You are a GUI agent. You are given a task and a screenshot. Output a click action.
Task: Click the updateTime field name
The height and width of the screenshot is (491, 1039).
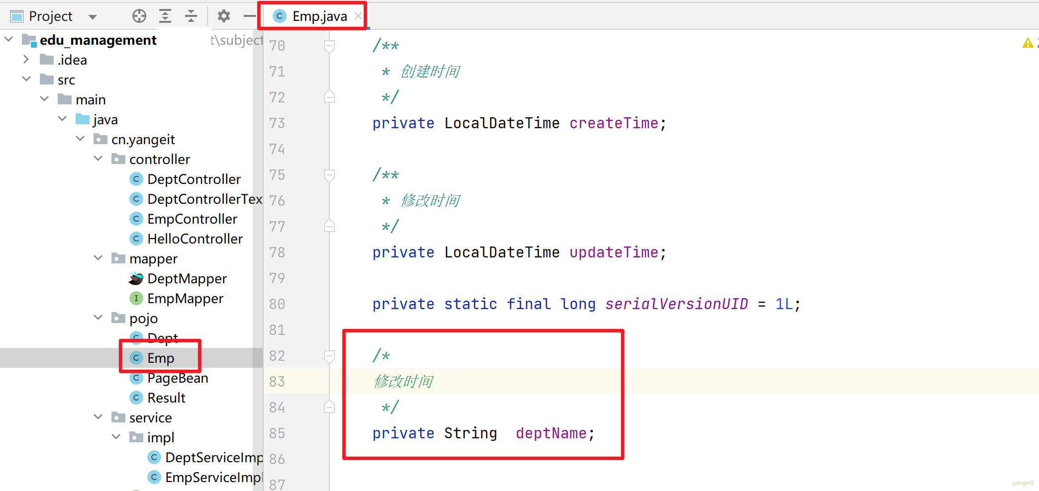(614, 252)
